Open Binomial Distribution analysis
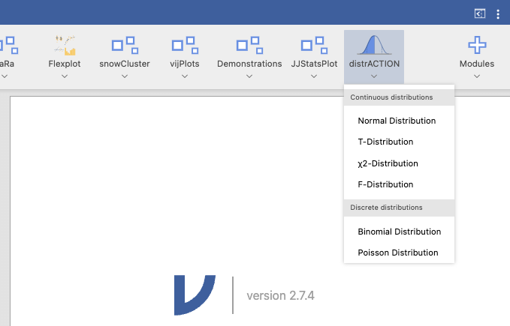Image resolution: width=510 pixels, height=326 pixels. pyautogui.click(x=399, y=232)
